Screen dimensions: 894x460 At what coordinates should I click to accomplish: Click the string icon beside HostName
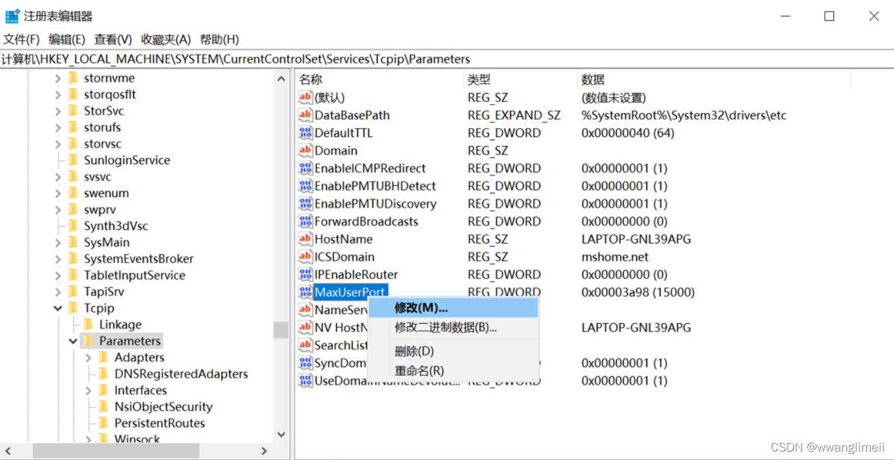point(306,239)
